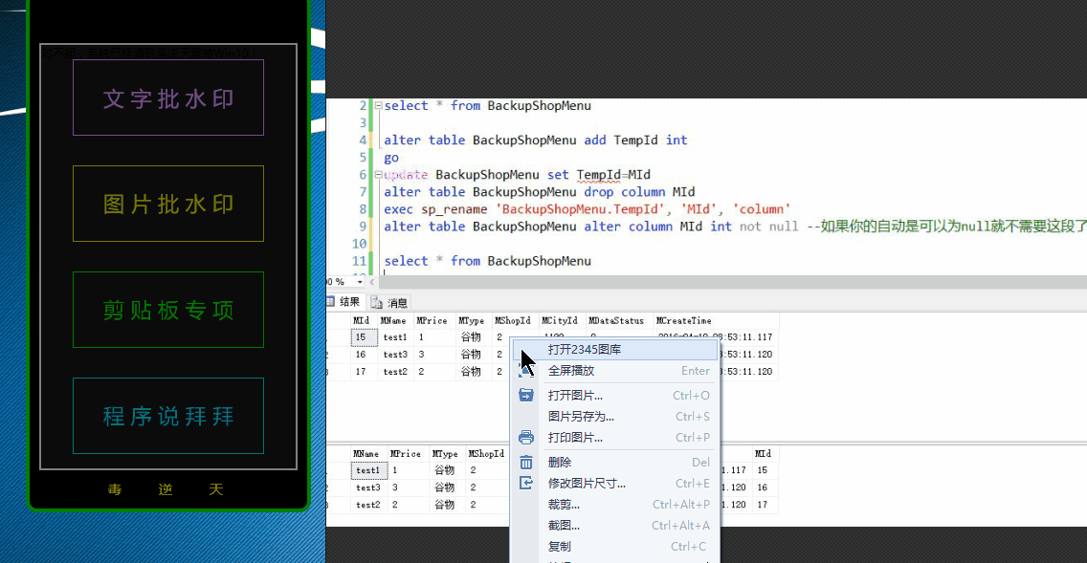Select the 剪贴板专项 button
The image size is (1087, 563).
168,310
